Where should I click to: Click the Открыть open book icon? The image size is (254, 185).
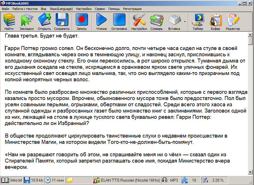tap(44, 22)
